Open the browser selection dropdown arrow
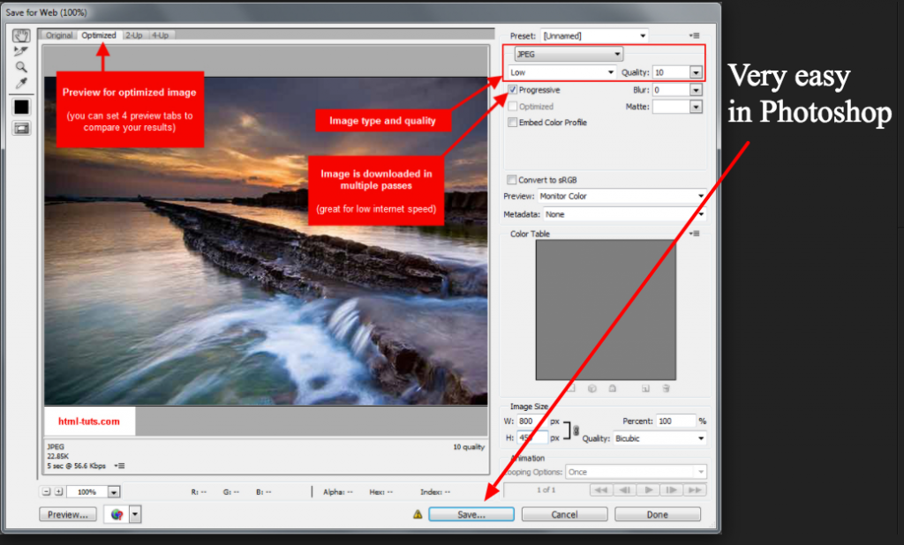Viewport: 904px width, 545px height. coord(135,514)
